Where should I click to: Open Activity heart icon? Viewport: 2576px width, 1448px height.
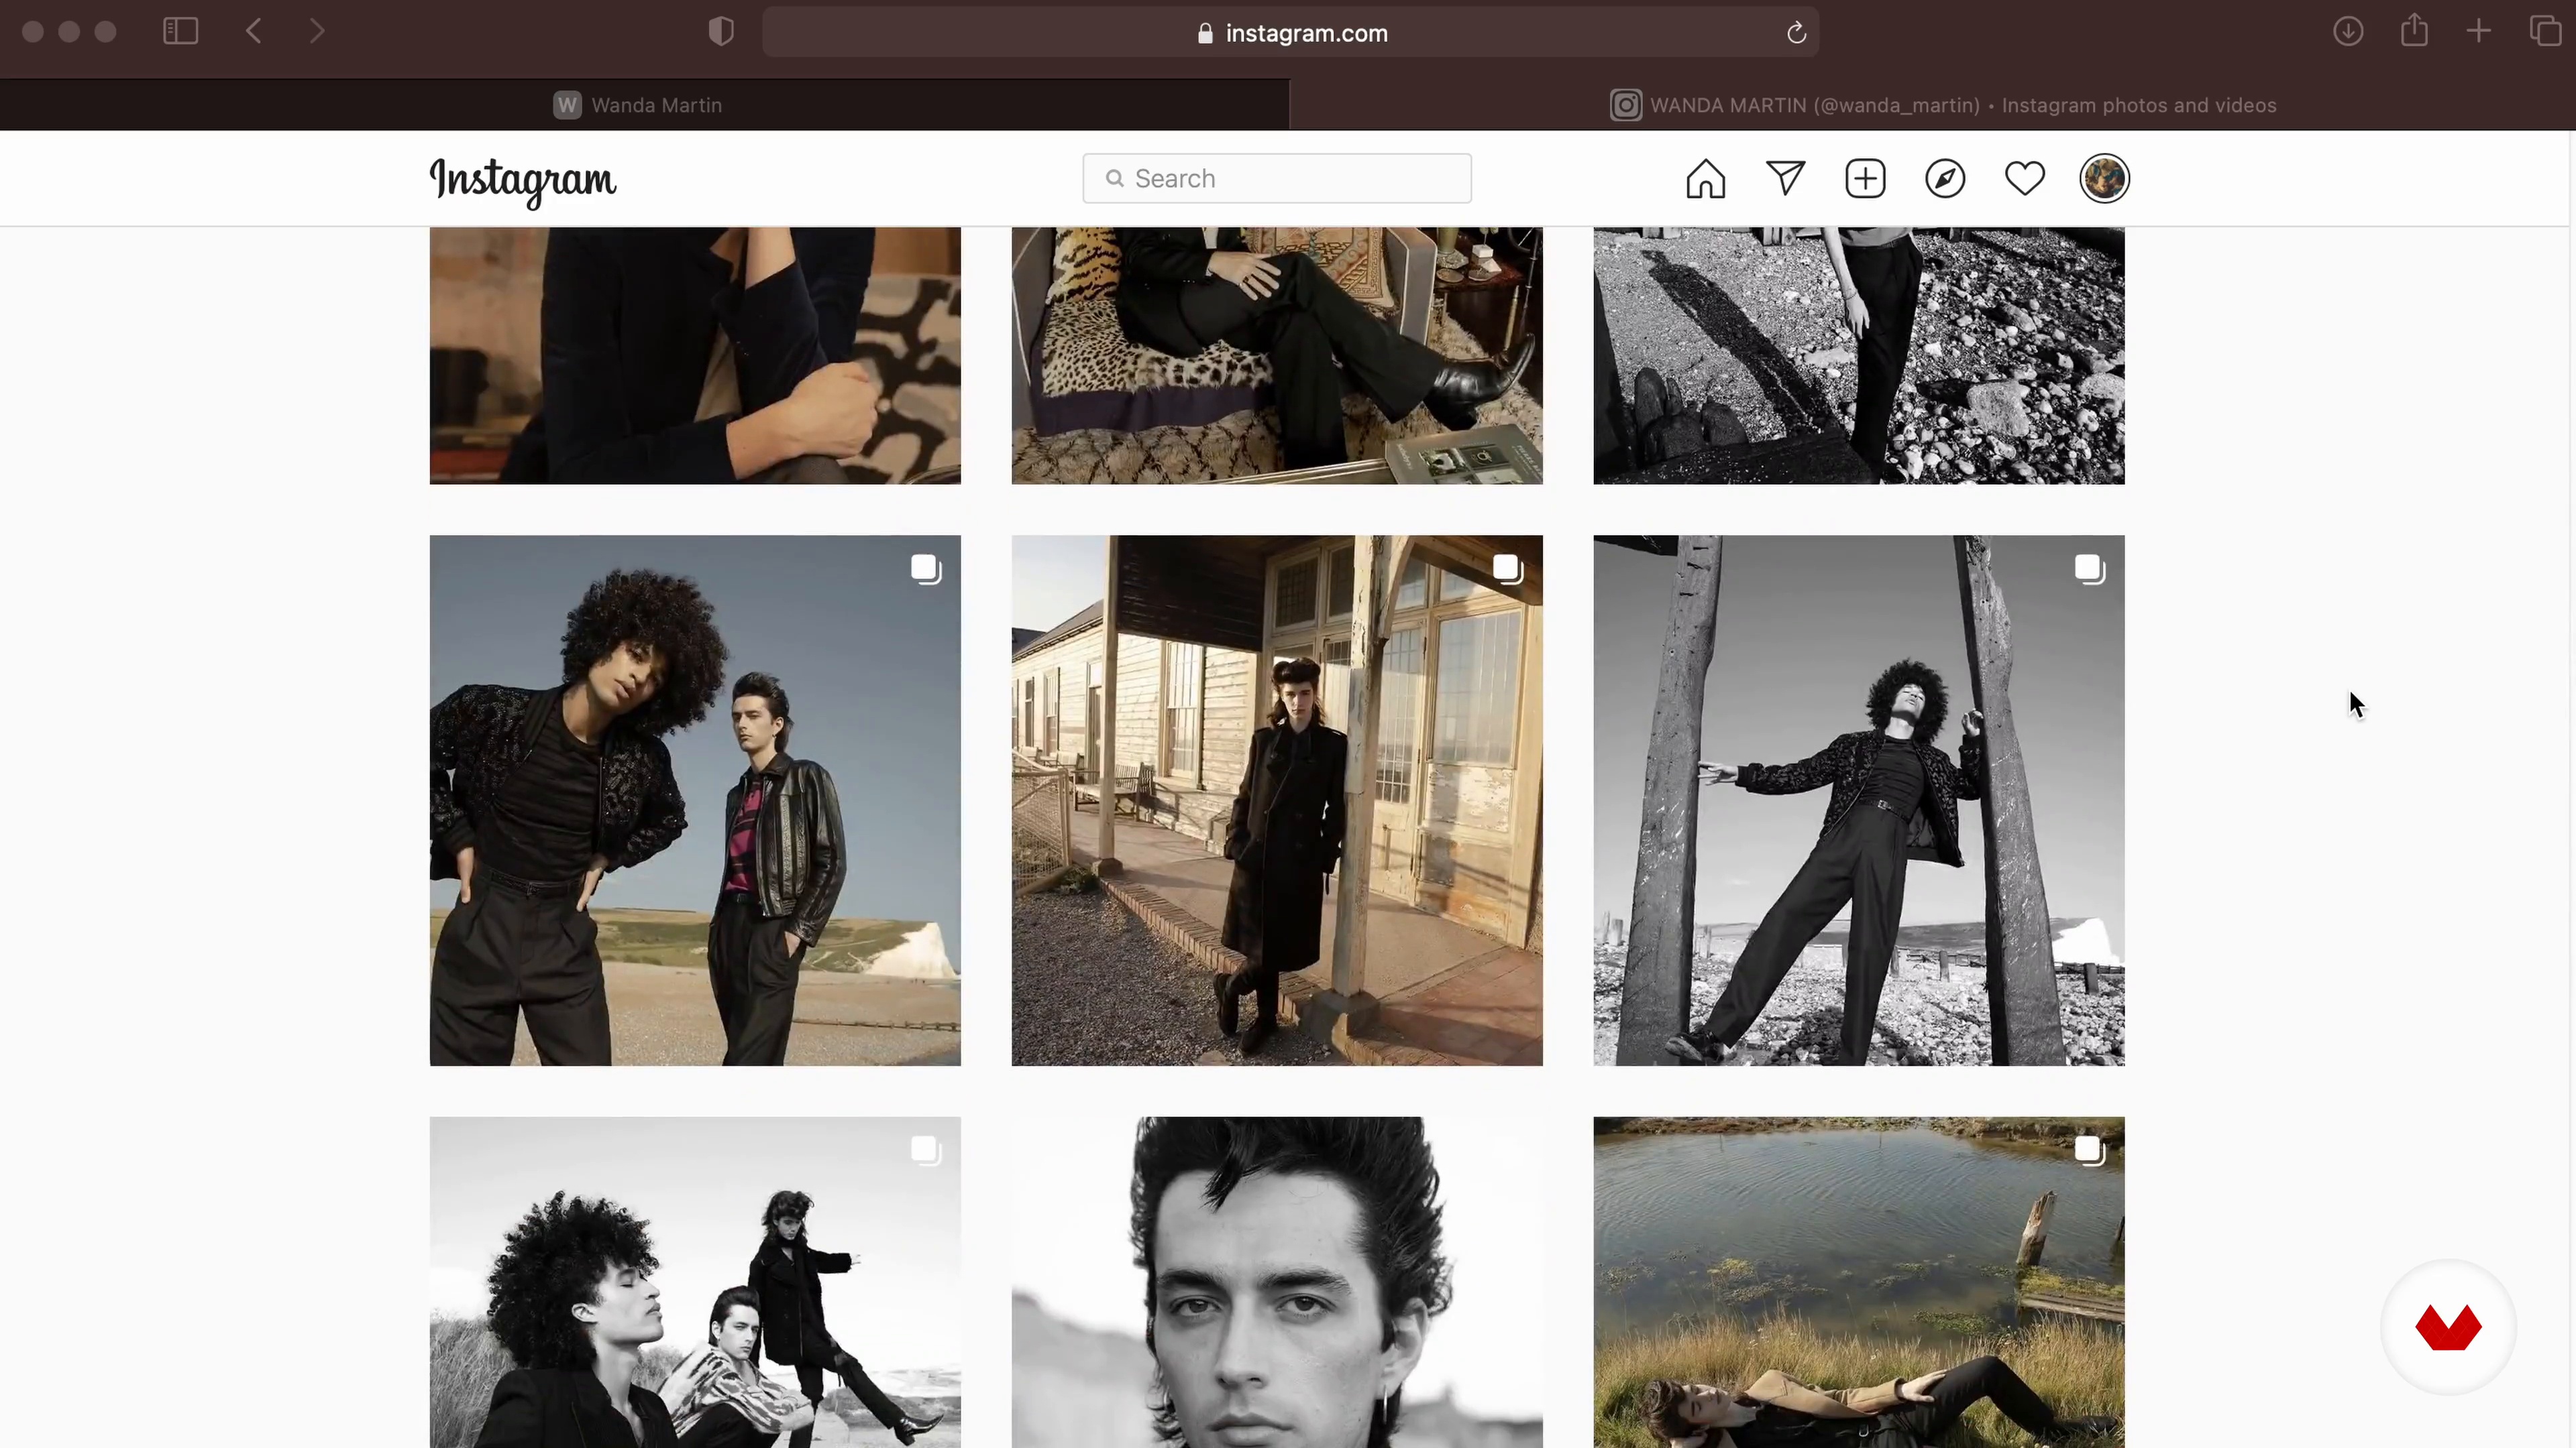pos(2025,179)
